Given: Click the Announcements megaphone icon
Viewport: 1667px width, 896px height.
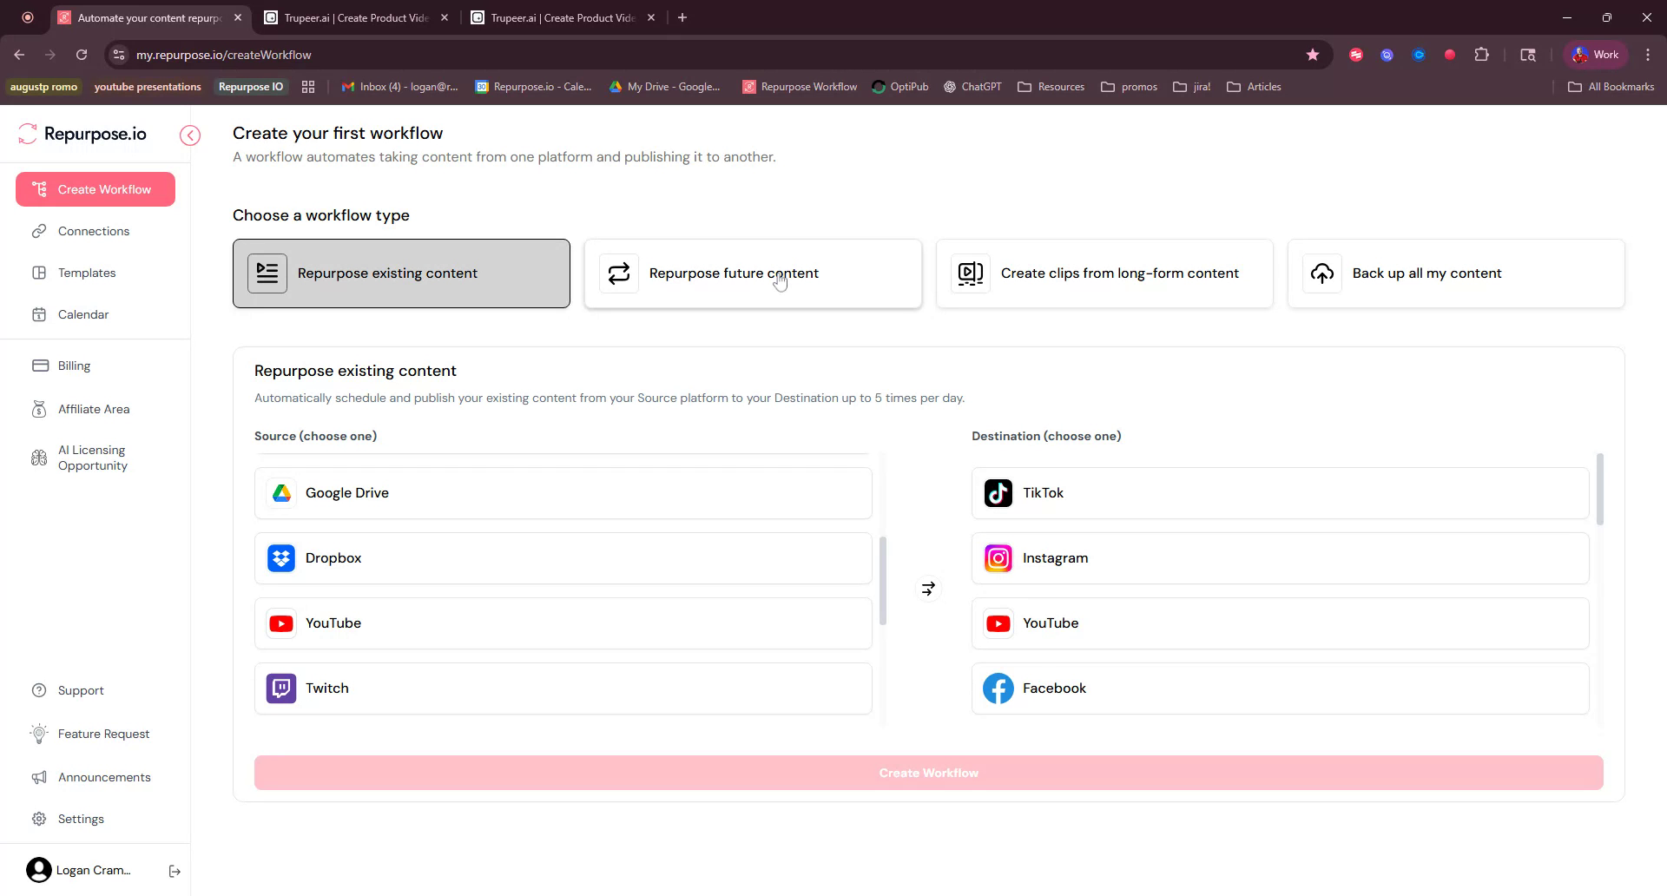Looking at the screenshot, I should pos(40,777).
